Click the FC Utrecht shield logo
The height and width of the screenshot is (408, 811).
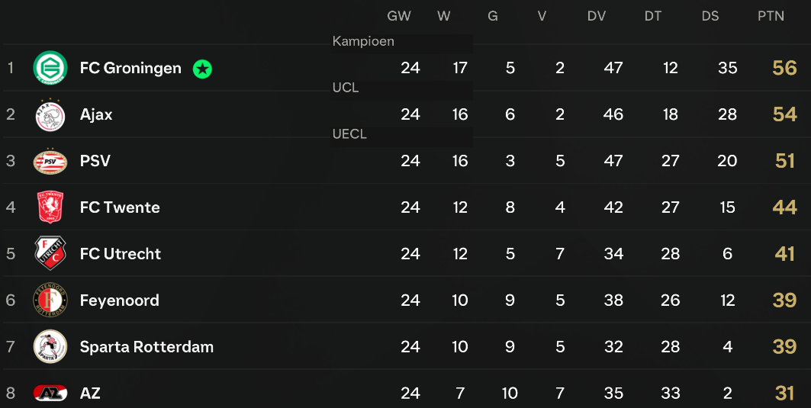(50, 253)
